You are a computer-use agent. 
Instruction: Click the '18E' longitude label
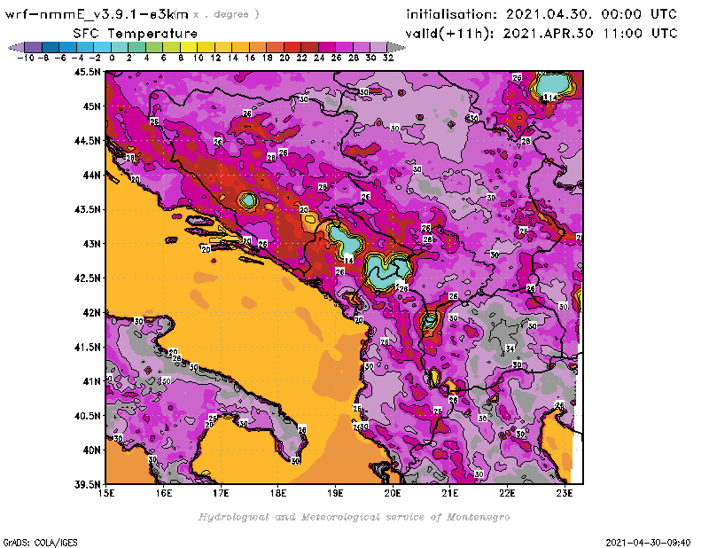pyautogui.click(x=278, y=493)
